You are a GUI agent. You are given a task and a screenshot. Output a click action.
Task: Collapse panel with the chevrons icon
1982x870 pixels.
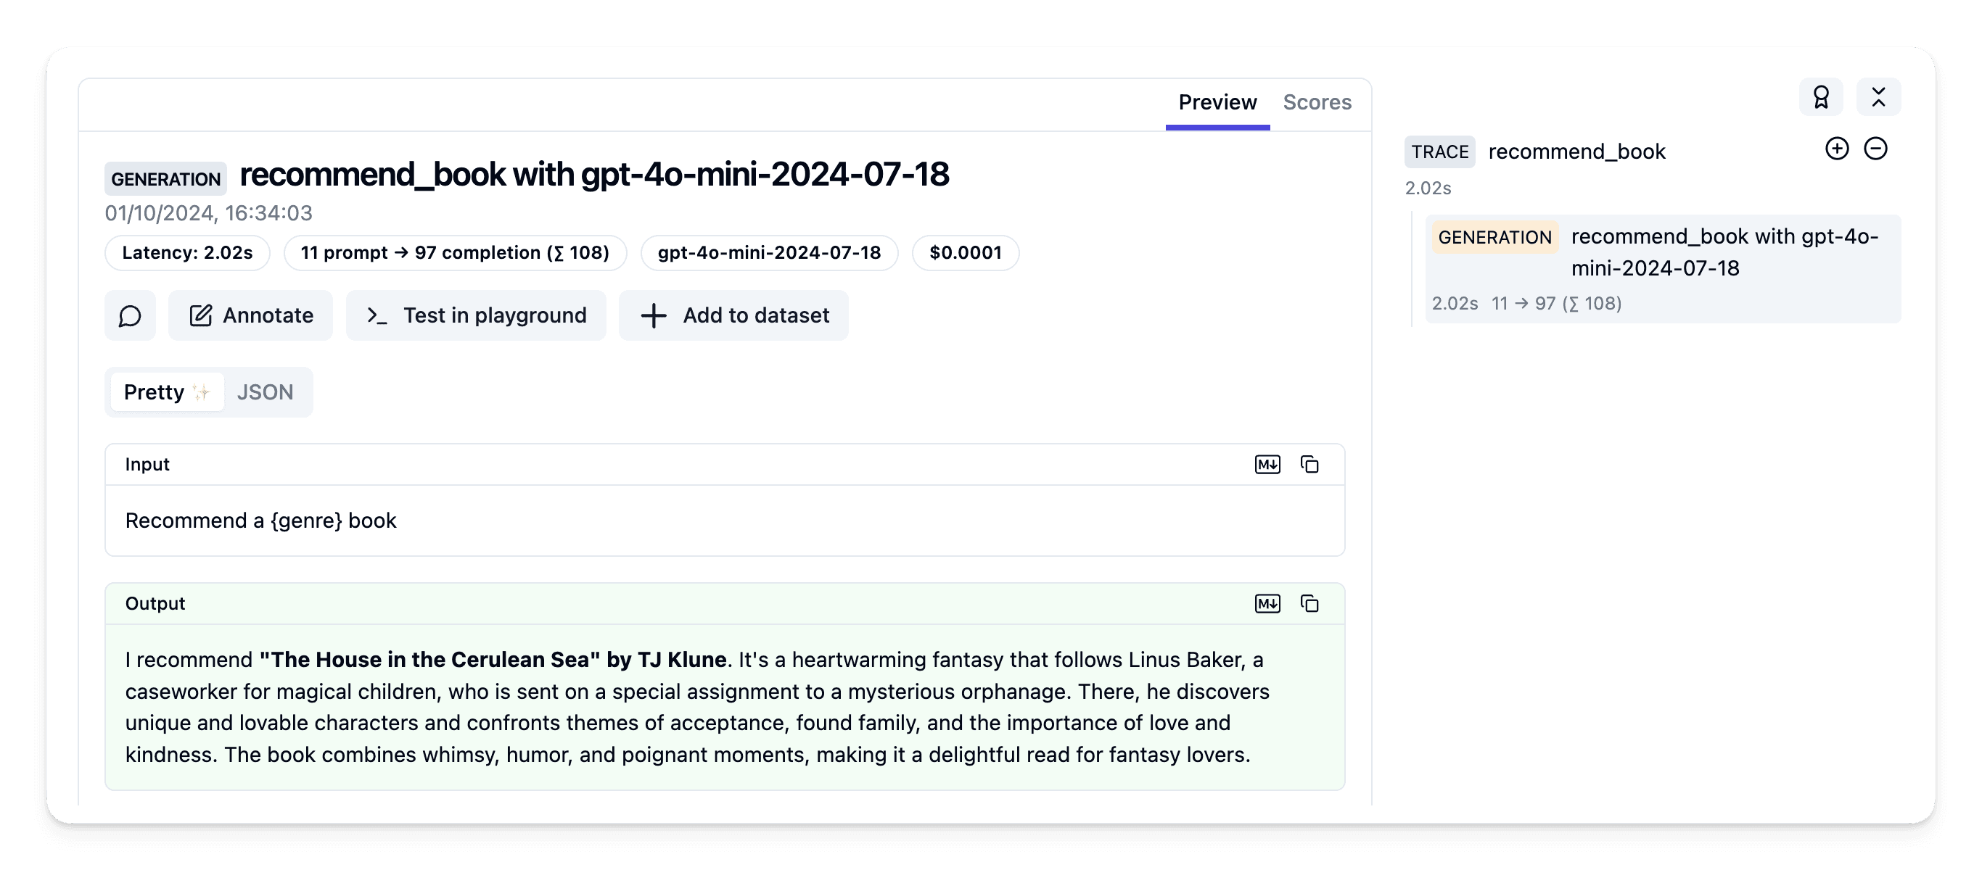[1878, 98]
